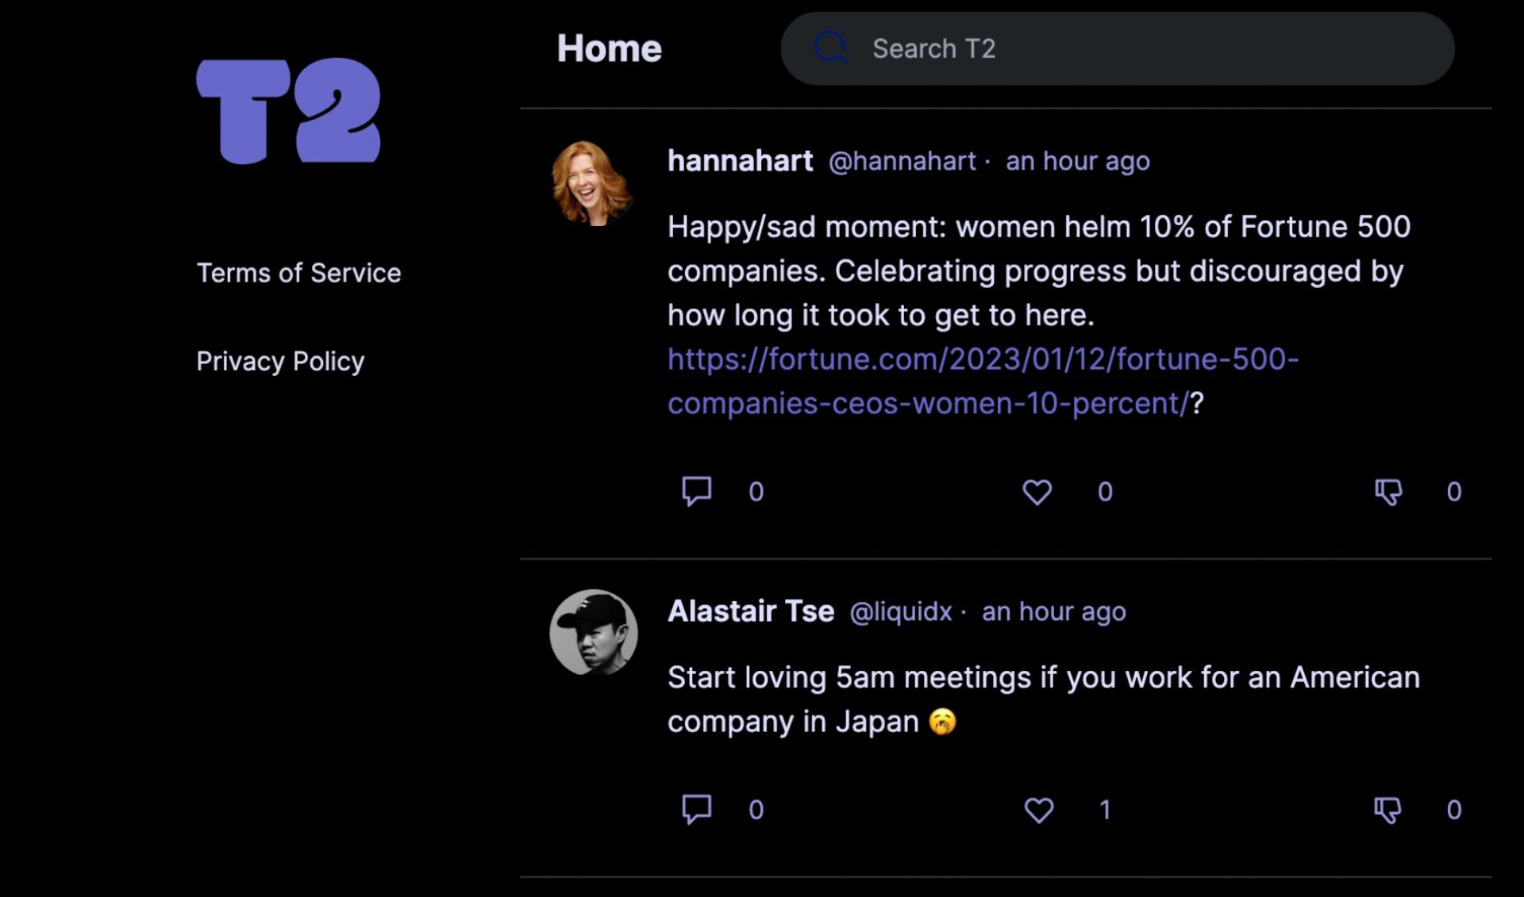Select the @liquidx username handle
Image resolution: width=1524 pixels, height=897 pixels.
click(x=899, y=611)
